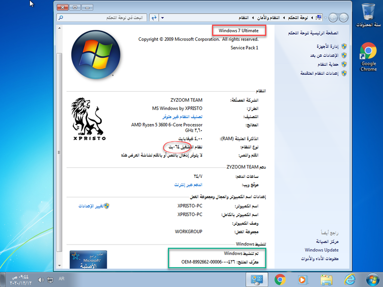The width and height of the screenshot is (383, 287).
Task: Open the system rating unavailable link
Action: pyautogui.click(x=182, y=117)
